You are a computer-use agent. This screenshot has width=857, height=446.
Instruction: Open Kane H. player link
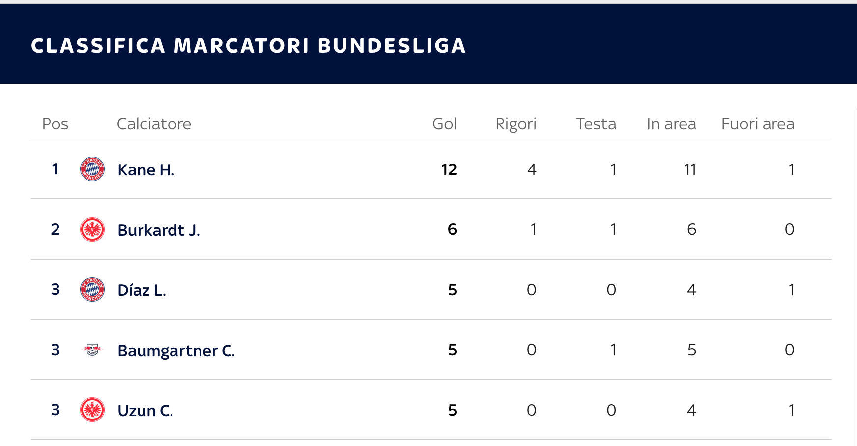(146, 170)
